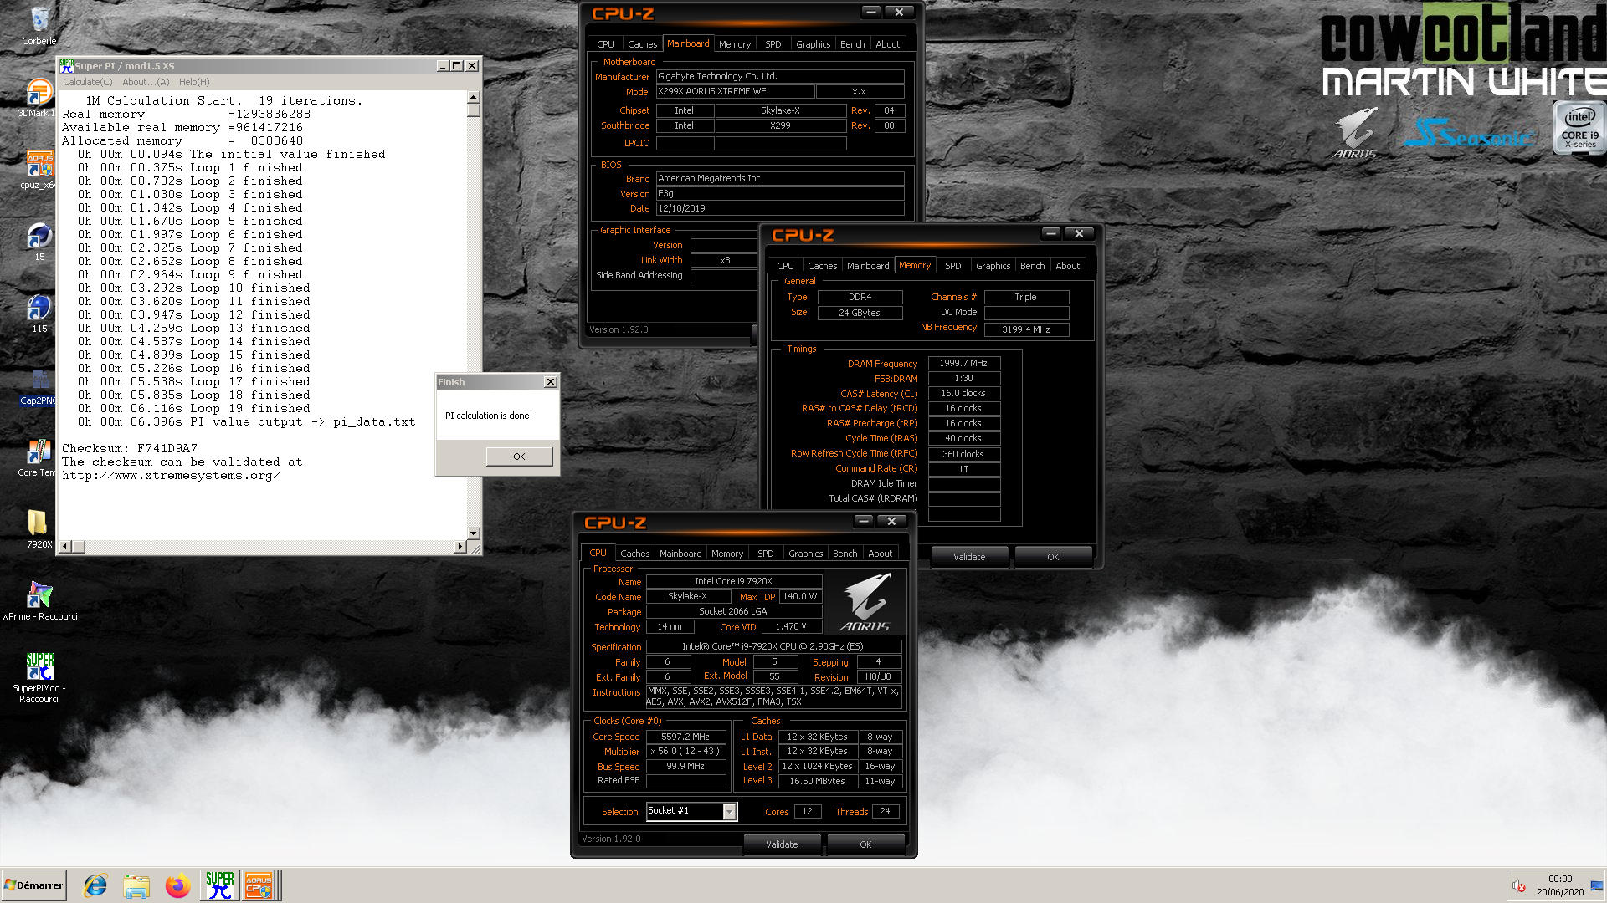The width and height of the screenshot is (1607, 903).
Task: Click the network tray icon
Action: point(1596,885)
